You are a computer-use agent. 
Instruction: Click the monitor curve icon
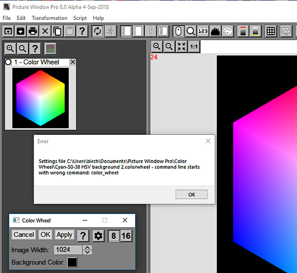click(286, 31)
